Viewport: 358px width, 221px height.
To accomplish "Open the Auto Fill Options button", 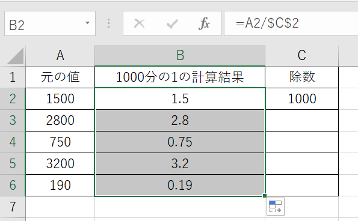I will click(x=276, y=207).
